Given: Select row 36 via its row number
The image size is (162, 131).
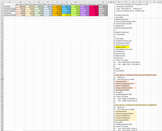Looking at the screenshot, I should (x=2, y=79).
